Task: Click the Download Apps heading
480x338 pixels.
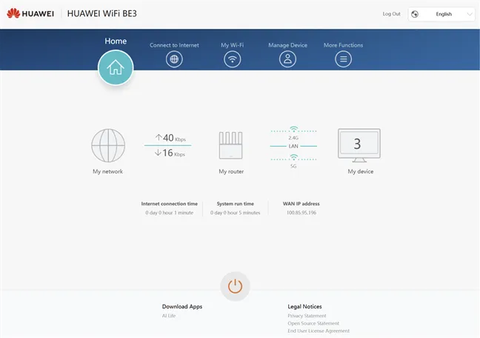Action: [182, 306]
